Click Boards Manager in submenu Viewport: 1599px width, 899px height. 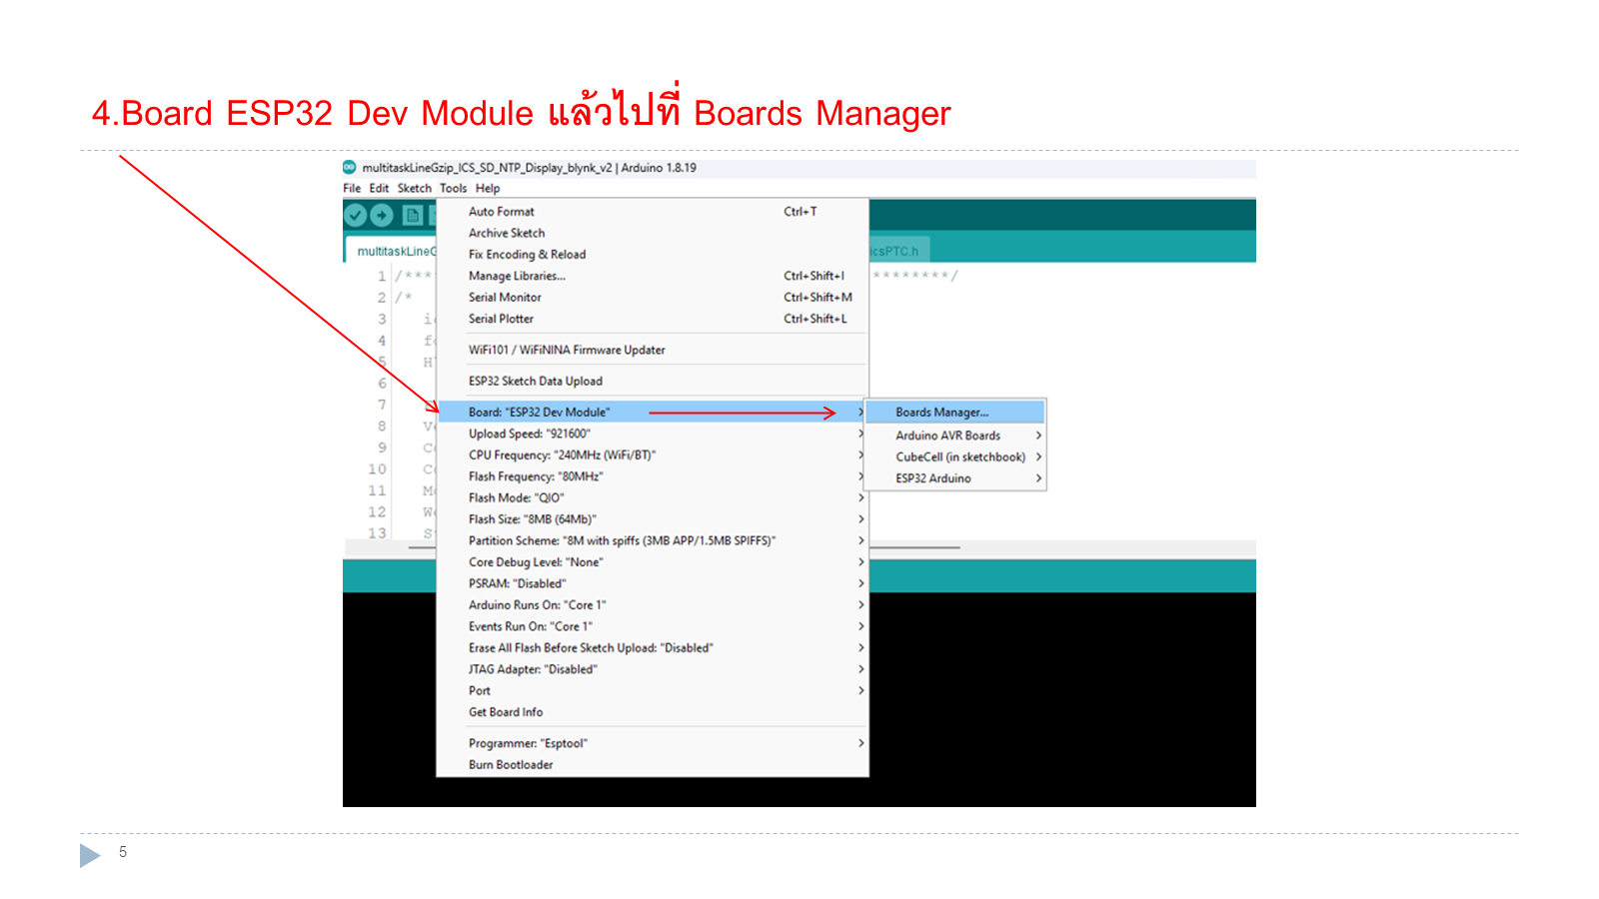pyautogui.click(x=954, y=413)
